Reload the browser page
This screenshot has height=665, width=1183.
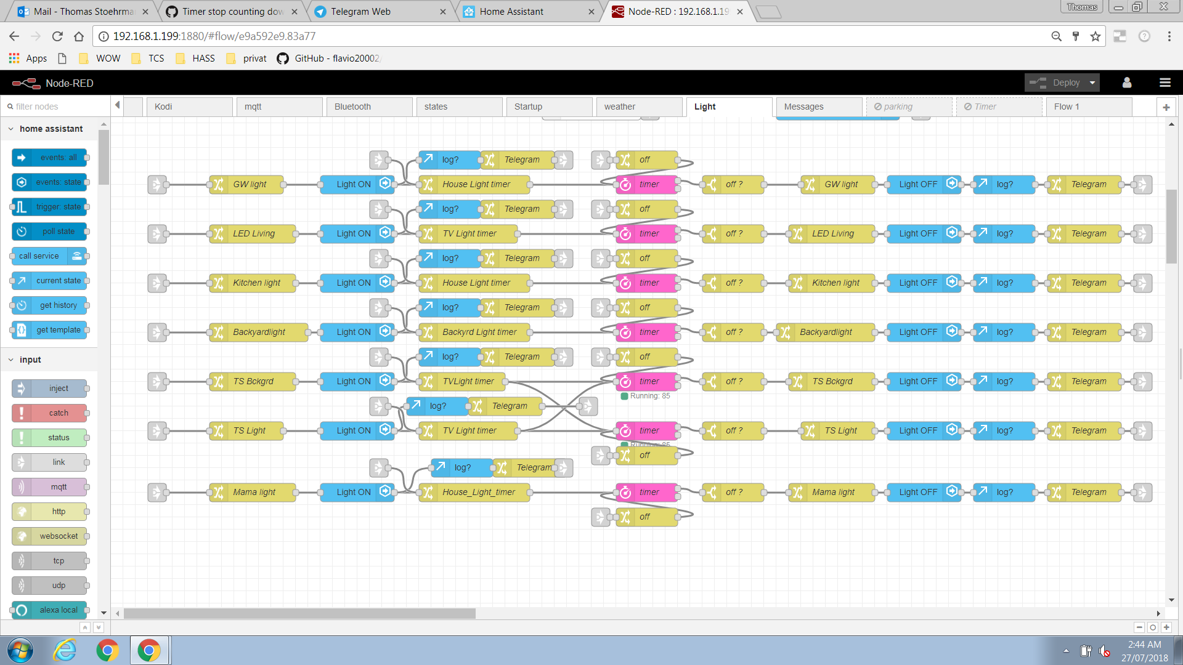pyautogui.click(x=57, y=36)
